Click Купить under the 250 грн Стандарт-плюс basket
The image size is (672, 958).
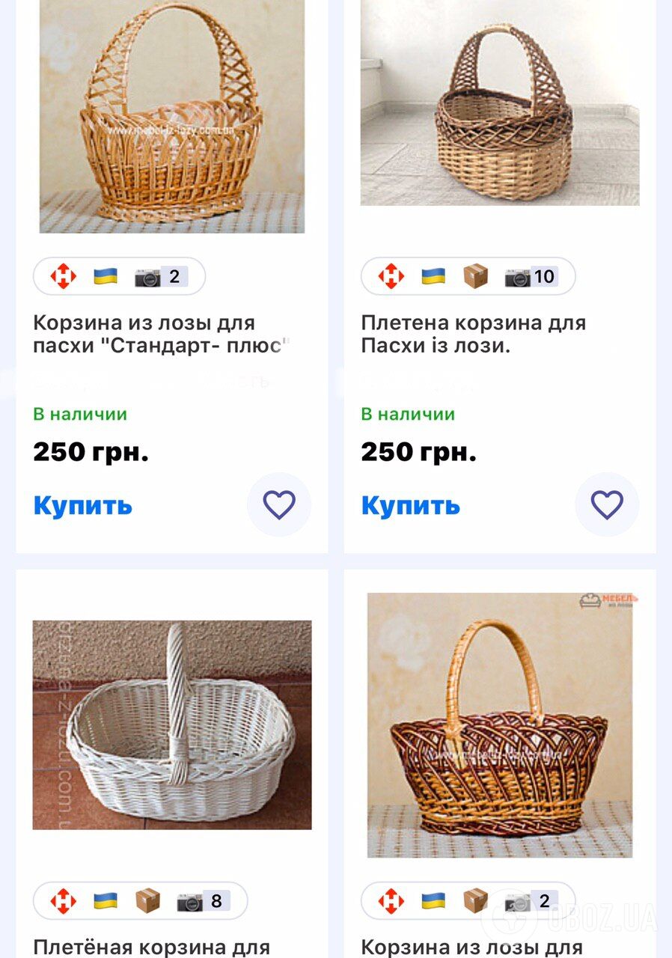tap(82, 504)
